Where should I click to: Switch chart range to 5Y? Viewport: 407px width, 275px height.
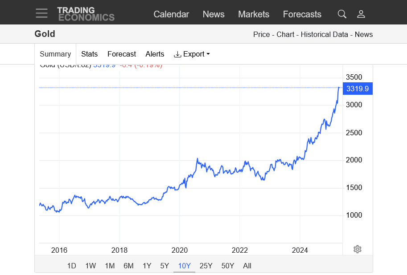(x=164, y=266)
